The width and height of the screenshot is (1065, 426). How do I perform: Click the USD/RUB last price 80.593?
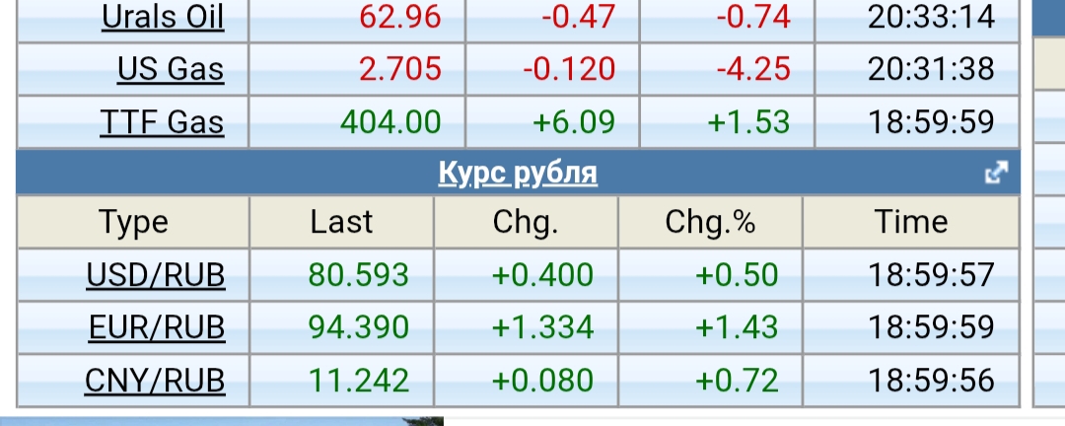[x=358, y=275]
